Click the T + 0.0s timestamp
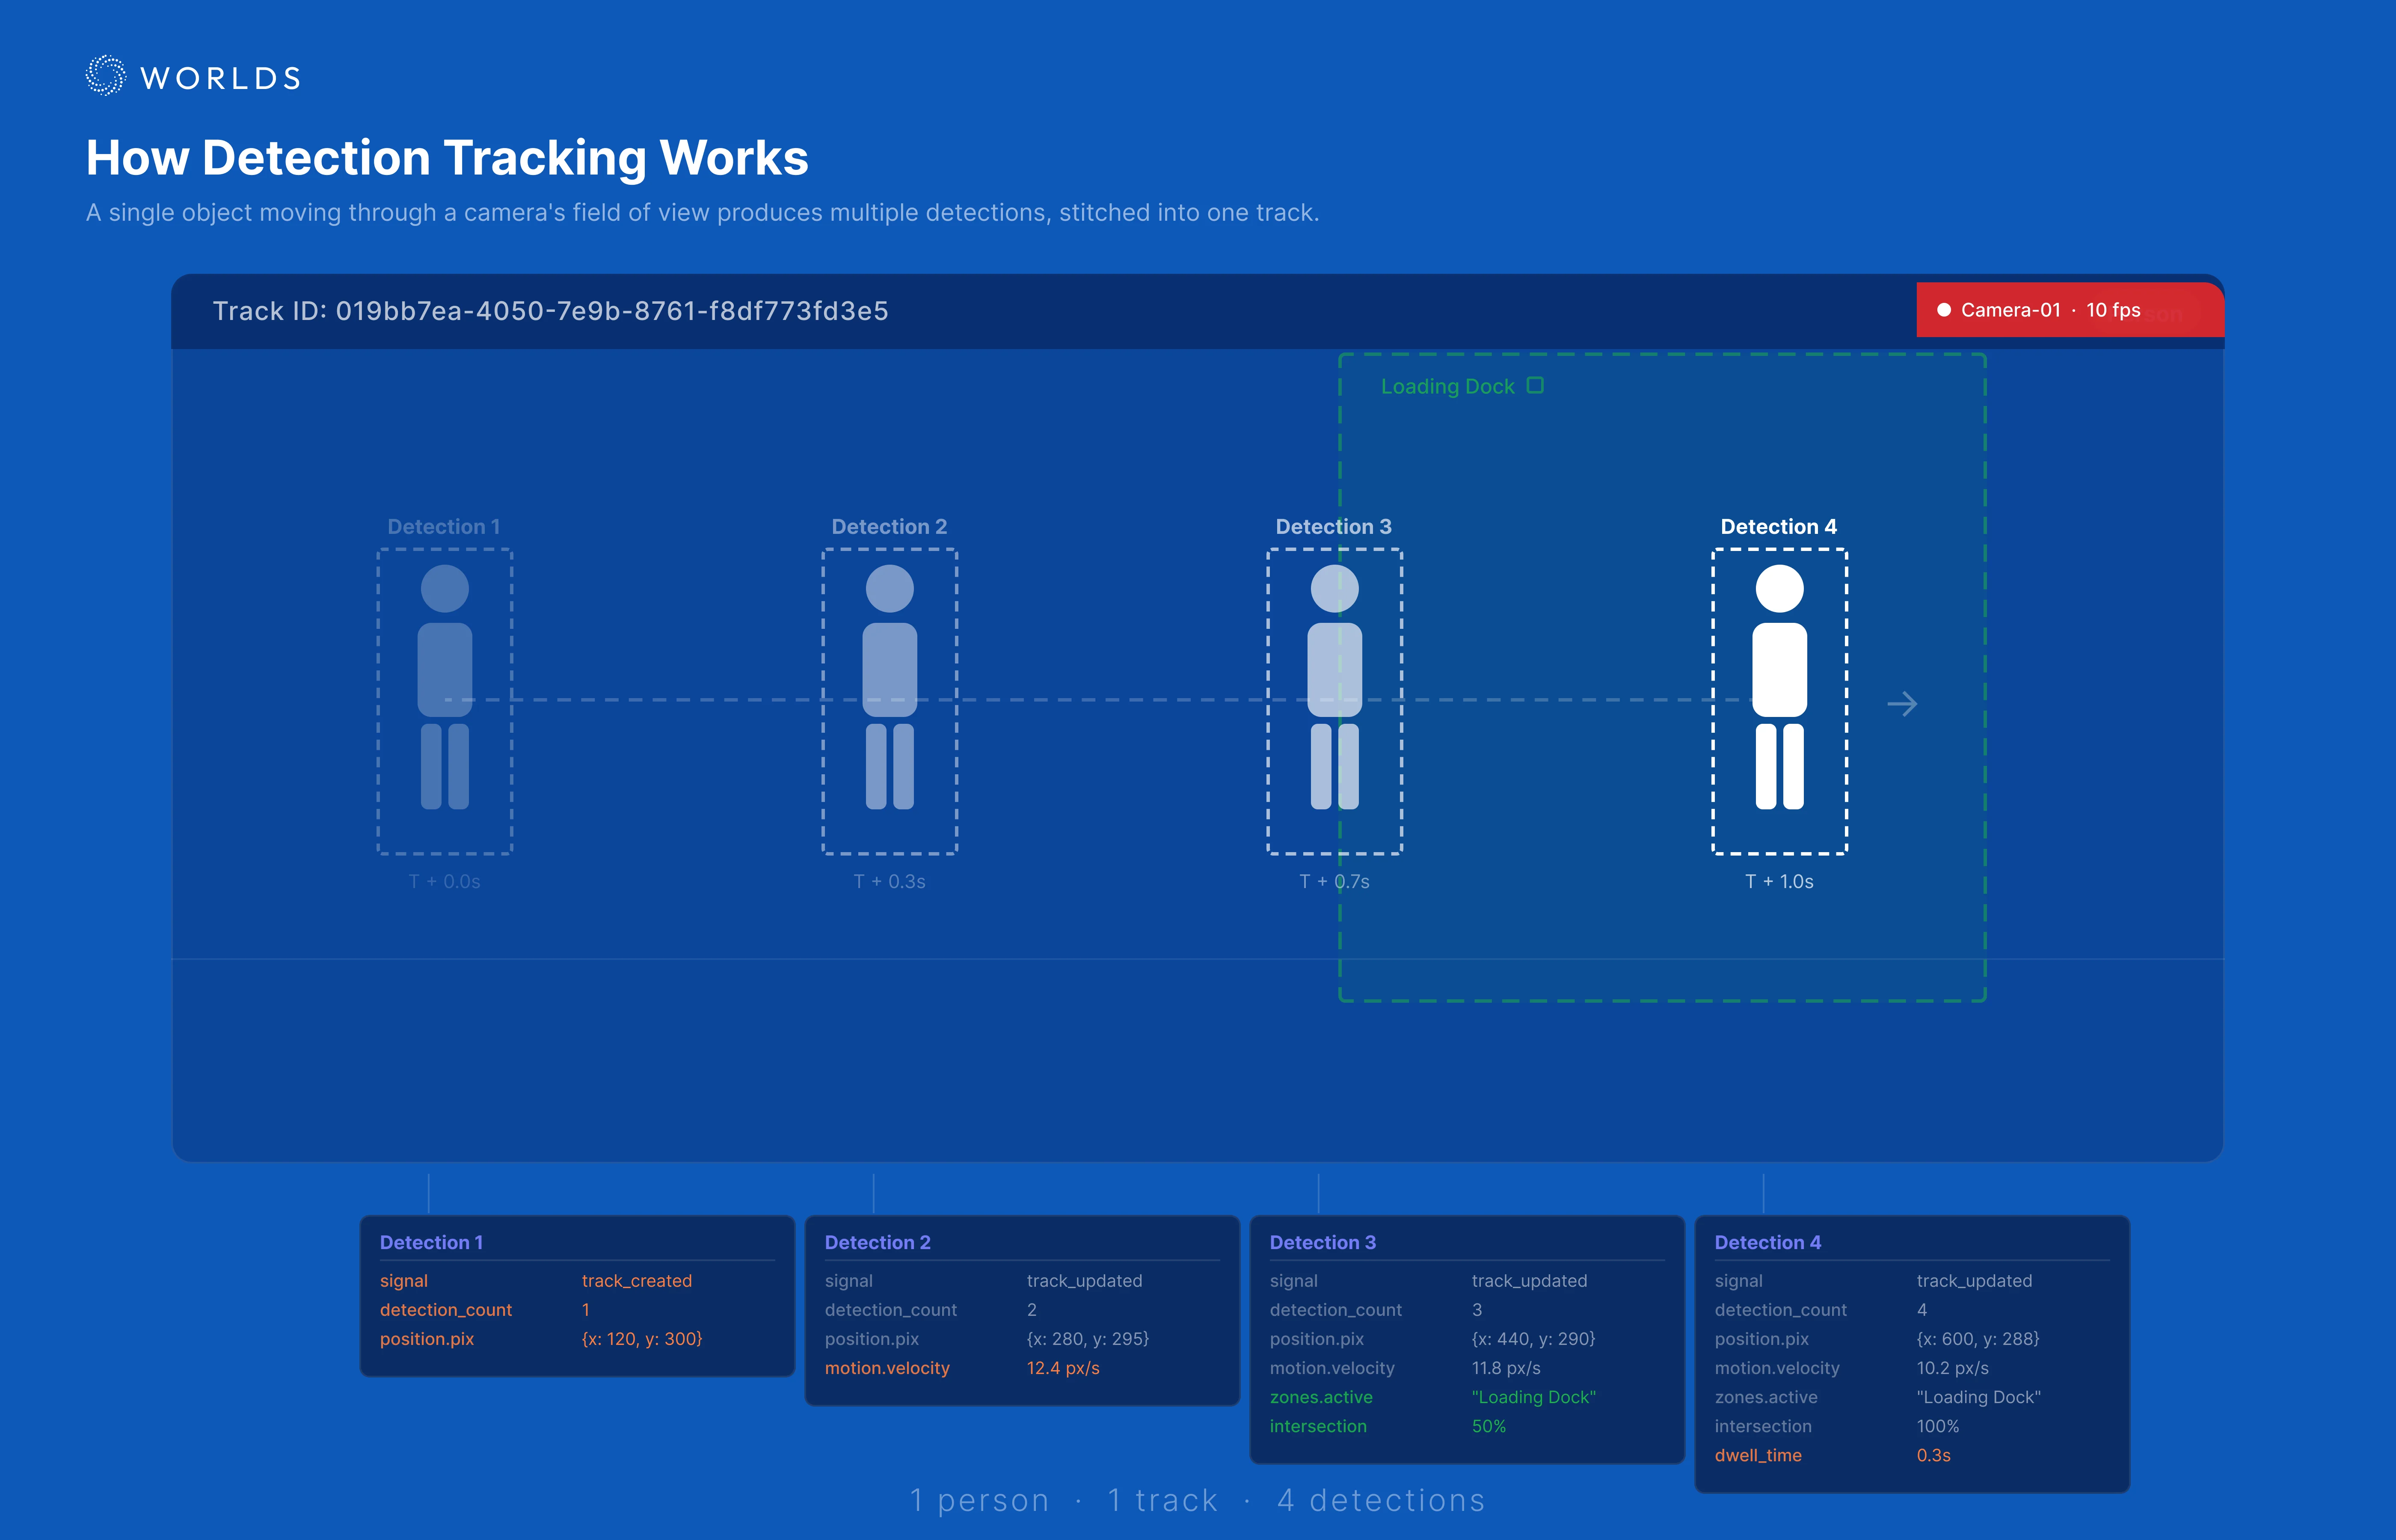Image resolution: width=2396 pixels, height=1540 pixels. pyautogui.click(x=444, y=882)
